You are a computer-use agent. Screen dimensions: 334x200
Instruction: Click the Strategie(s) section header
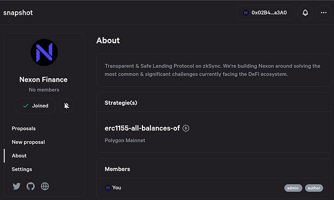point(121,103)
